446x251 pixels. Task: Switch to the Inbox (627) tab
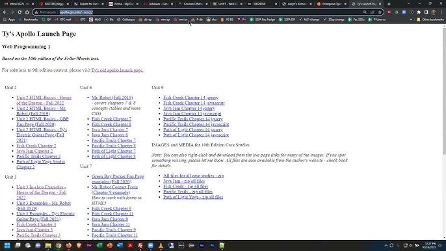point(18,4)
